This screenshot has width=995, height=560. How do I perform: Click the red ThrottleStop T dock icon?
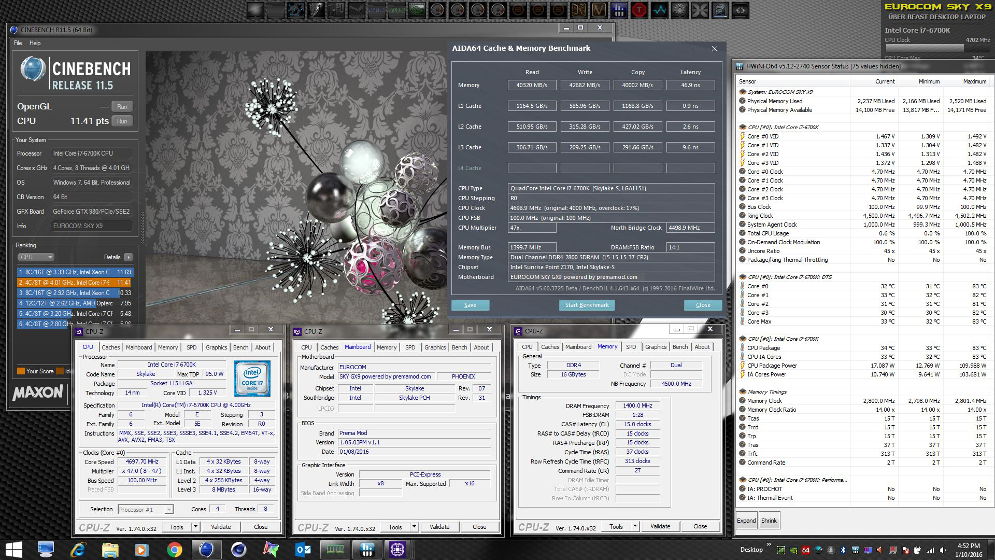pos(639,10)
